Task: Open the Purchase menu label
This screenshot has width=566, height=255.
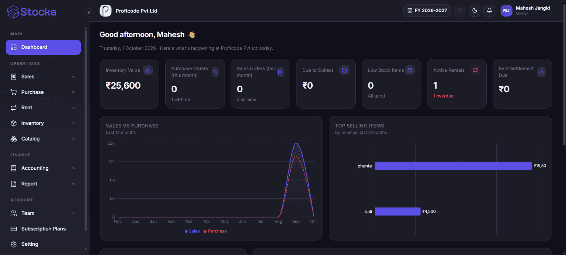Action: 32,92
